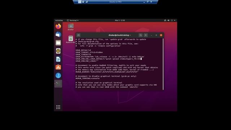Click the lock icon in remote session bar
Image resolution: width=231 pixels, height=130 pixels.
click(x=83, y=2)
